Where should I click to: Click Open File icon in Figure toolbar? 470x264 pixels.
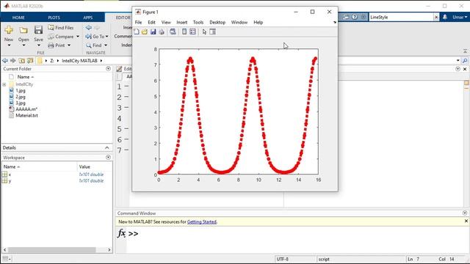(145, 32)
